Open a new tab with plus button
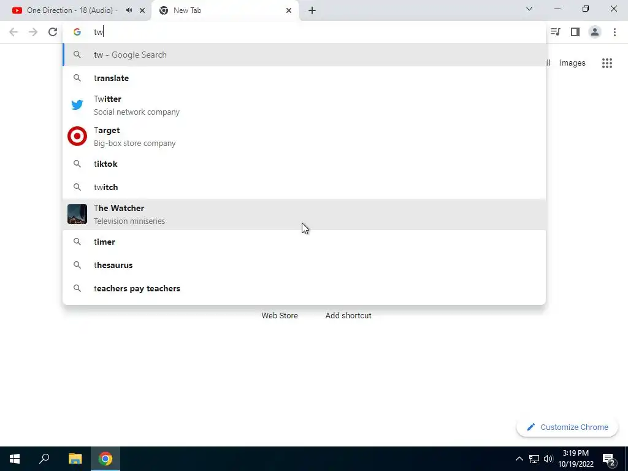 click(312, 10)
